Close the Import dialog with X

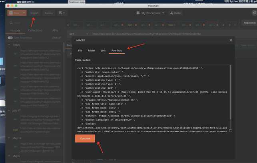(x=231, y=40)
